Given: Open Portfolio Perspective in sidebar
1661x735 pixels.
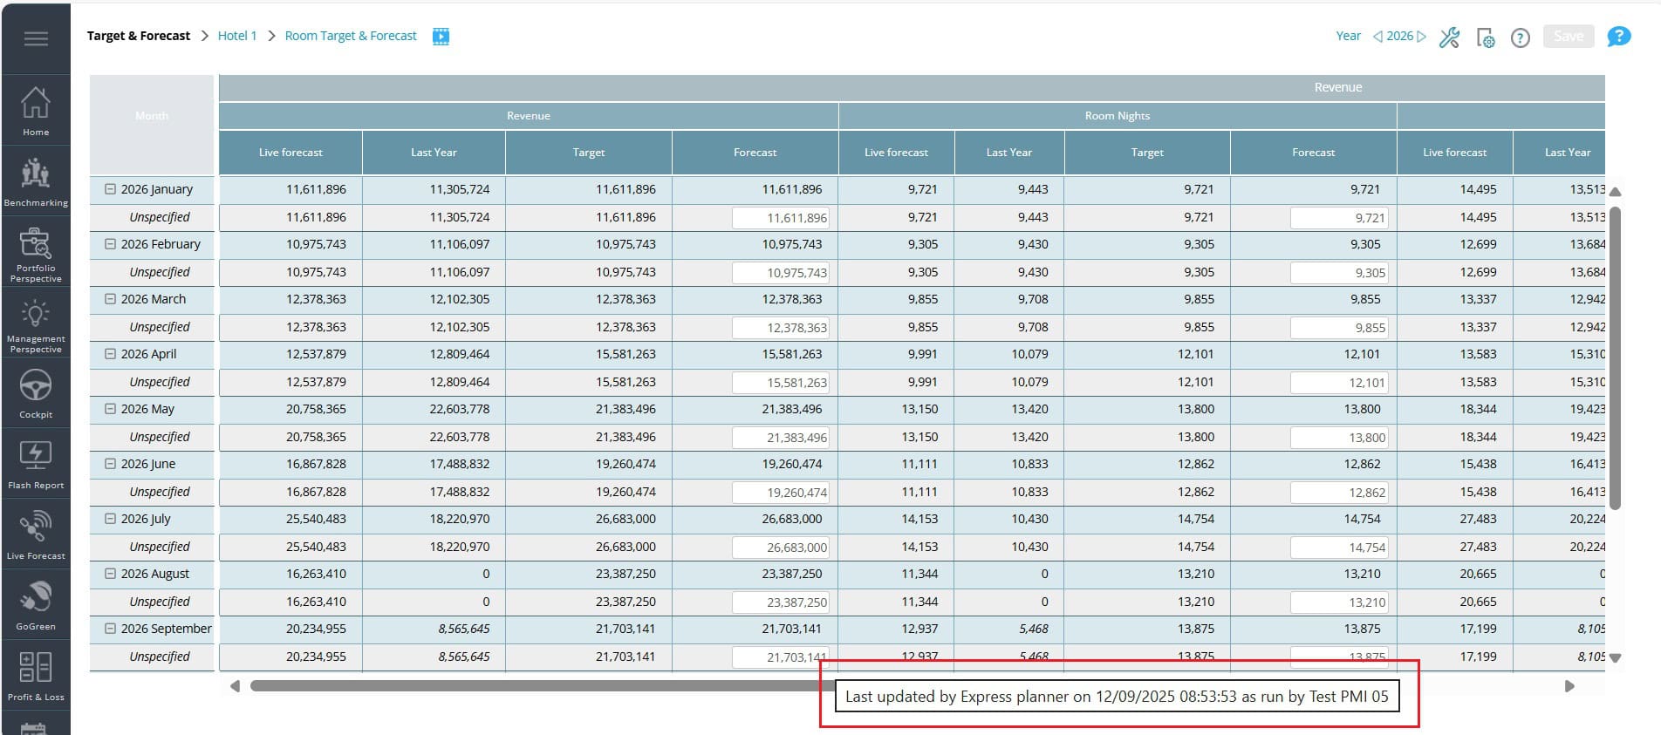Looking at the screenshot, I should pos(36,254).
